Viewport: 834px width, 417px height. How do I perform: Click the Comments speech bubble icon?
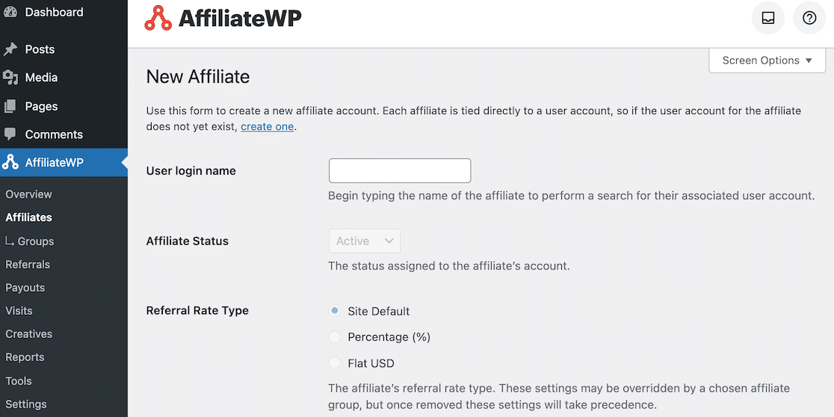coord(10,134)
